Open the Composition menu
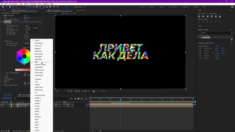 [x=13, y=4]
